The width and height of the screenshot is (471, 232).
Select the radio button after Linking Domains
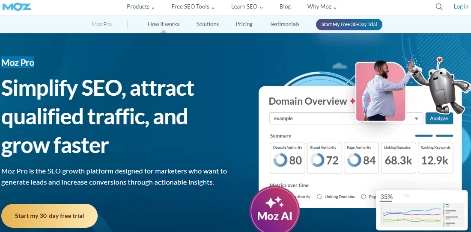[x=364, y=197]
